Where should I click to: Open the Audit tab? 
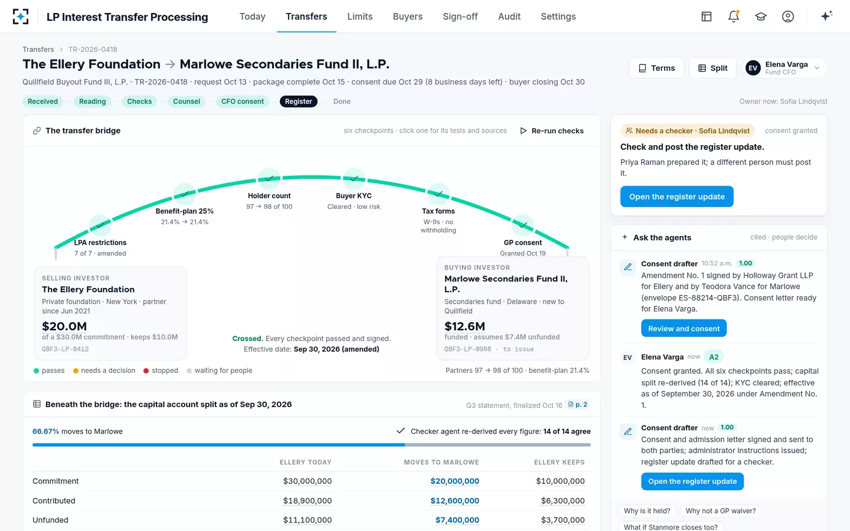(509, 17)
